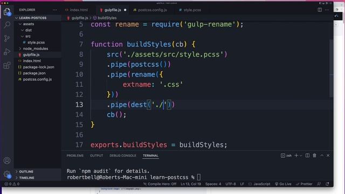Image resolution: width=345 pixels, height=194 pixels.
Task: Select the TERMINAL panel tab
Action: point(150,156)
